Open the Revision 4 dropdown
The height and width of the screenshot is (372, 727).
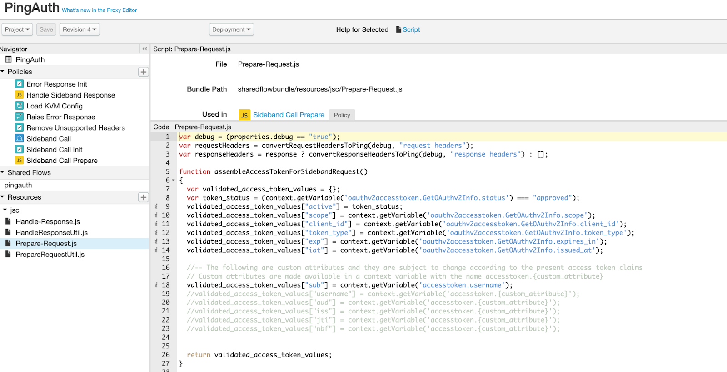80,29
